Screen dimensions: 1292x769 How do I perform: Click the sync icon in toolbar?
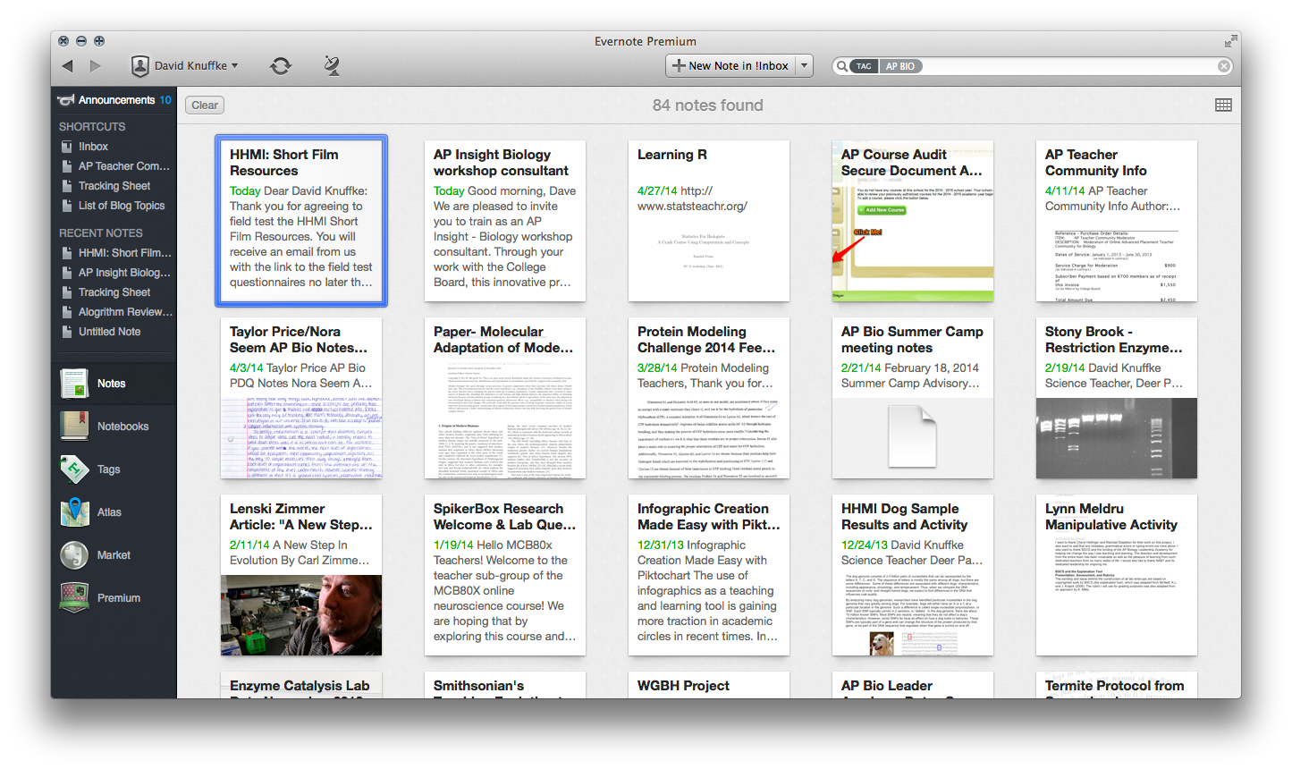281,65
